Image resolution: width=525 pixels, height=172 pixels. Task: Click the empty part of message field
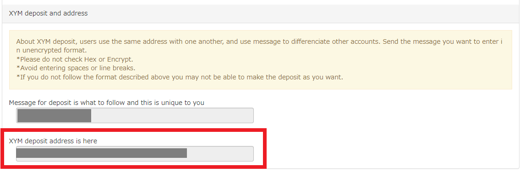(172, 115)
